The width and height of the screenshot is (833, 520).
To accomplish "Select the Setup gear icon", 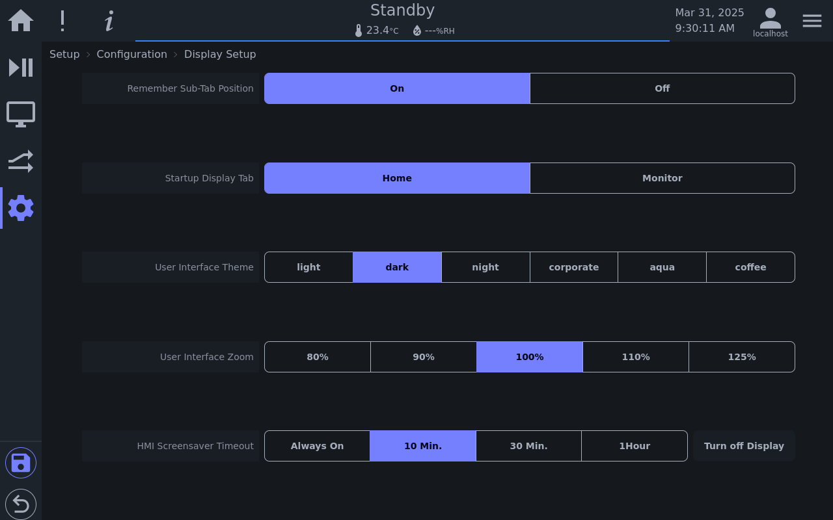I will [x=21, y=208].
